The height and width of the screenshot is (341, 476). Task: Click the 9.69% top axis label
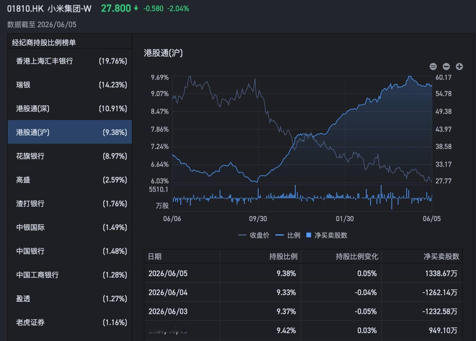tap(160, 77)
